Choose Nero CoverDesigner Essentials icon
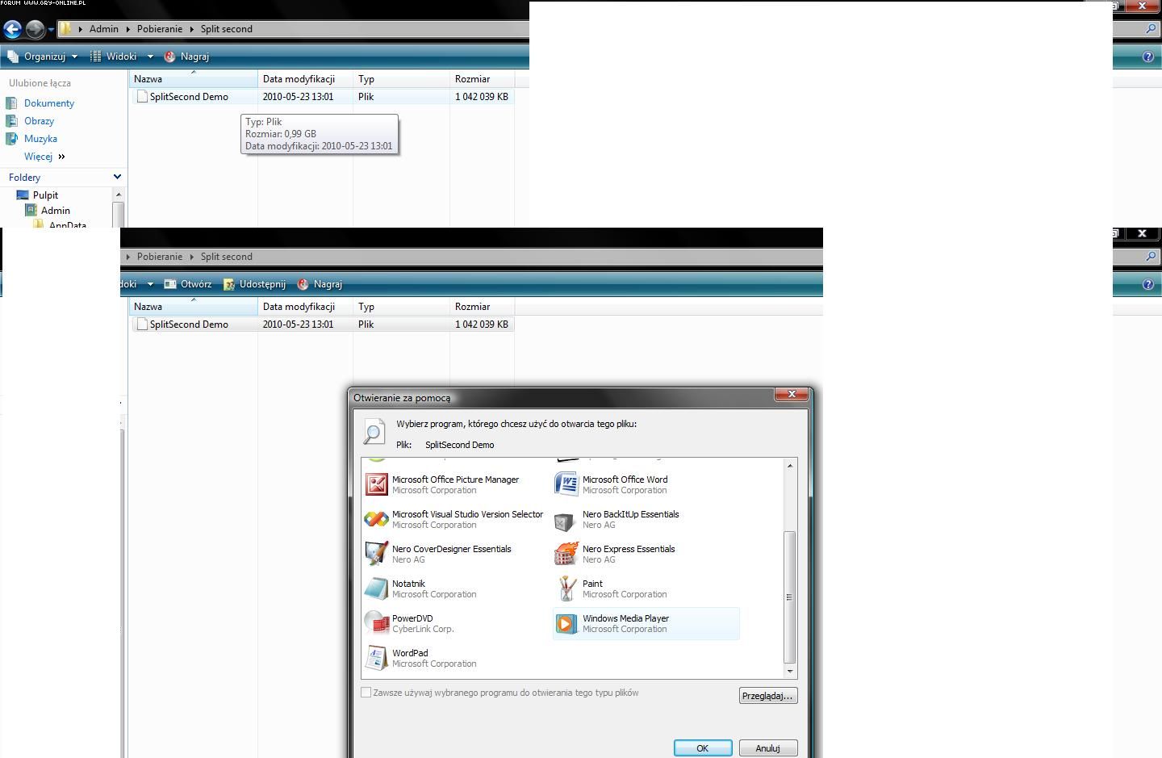The width and height of the screenshot is (1162, 758). pos(376,554)
